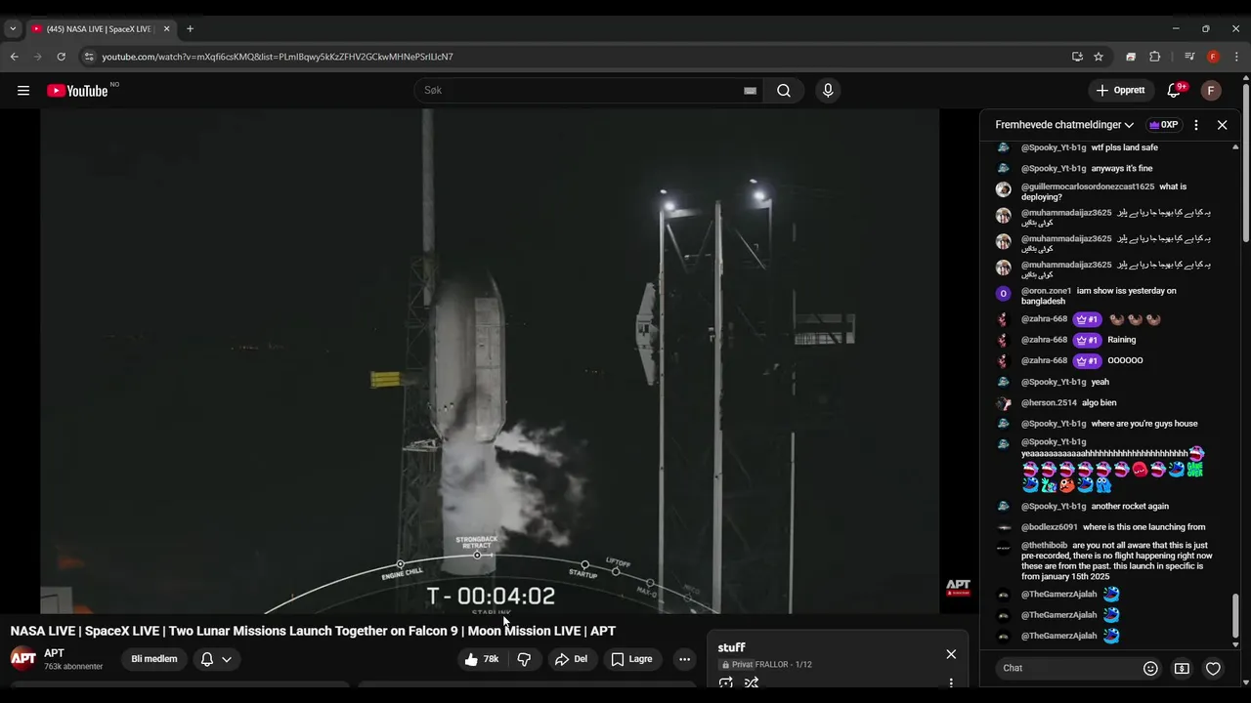The image size is (1251, 703).
Task: Click the Opprett create button
Action: tap(1120, 91)
